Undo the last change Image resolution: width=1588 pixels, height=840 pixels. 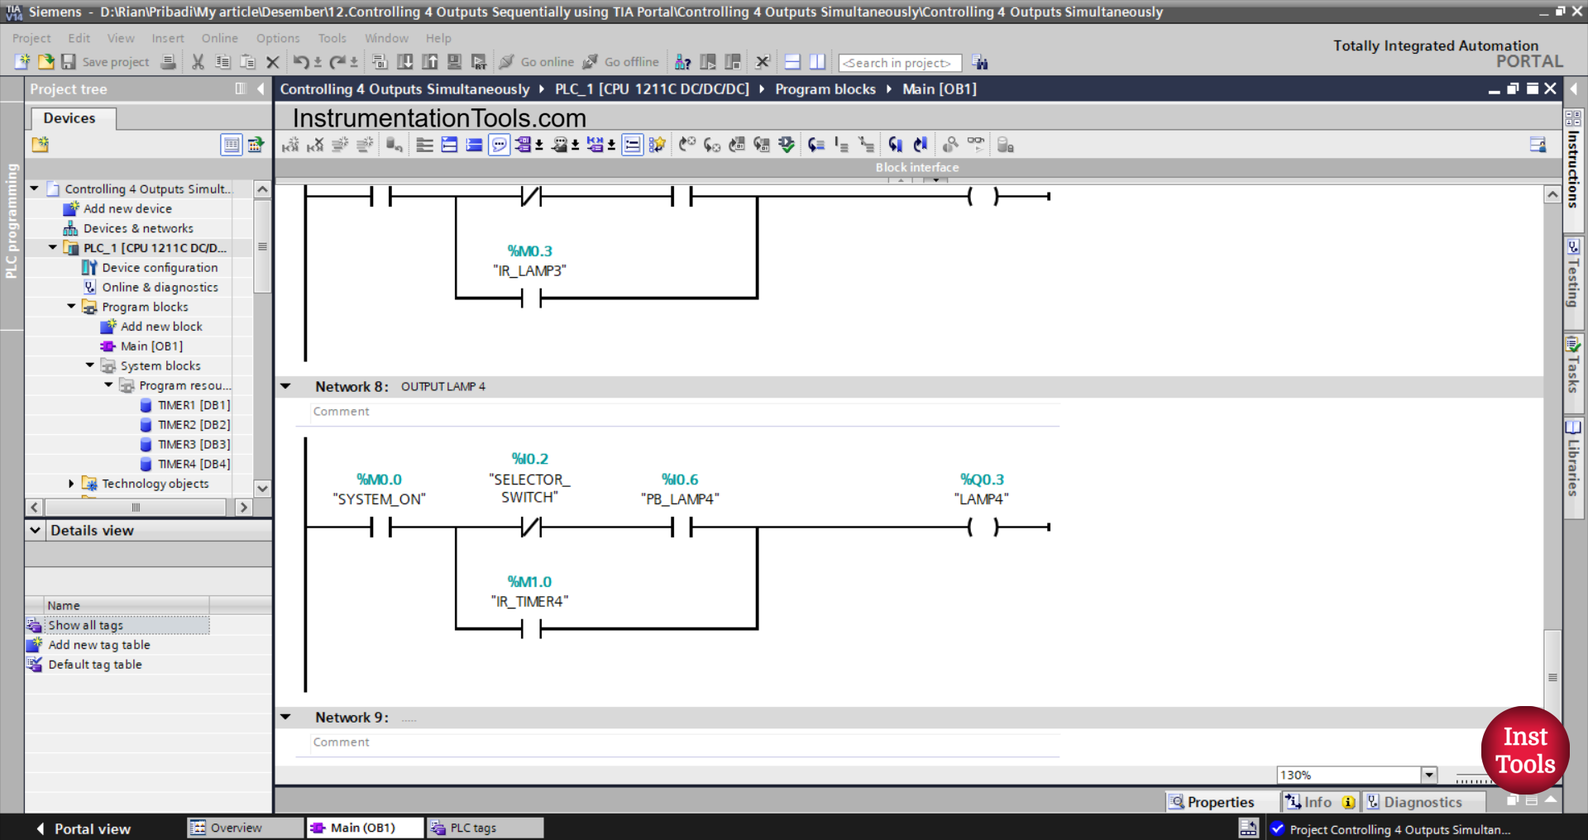click(302, 62)
